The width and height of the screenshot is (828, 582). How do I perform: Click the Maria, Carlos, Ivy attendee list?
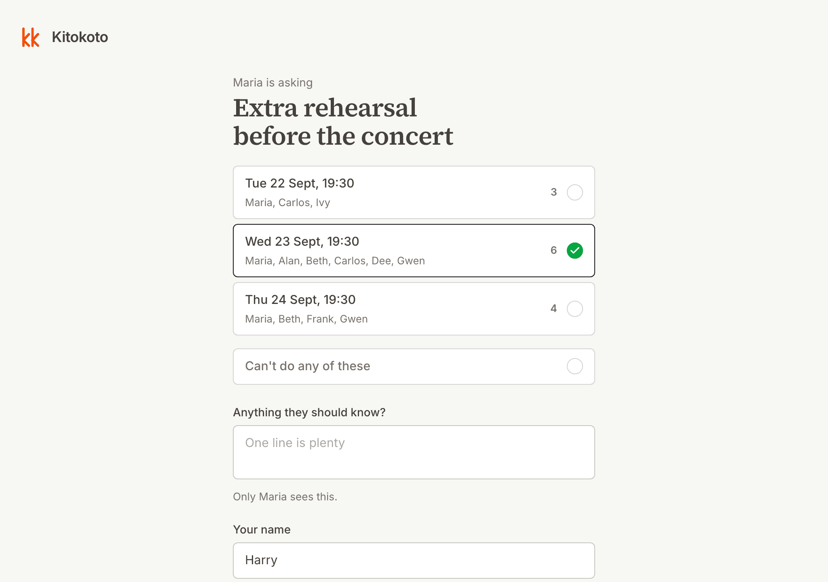[x=287, y=202]
